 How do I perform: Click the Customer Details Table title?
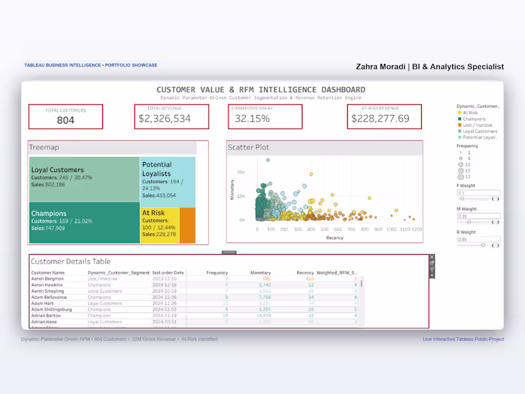[x=71, y=261]
